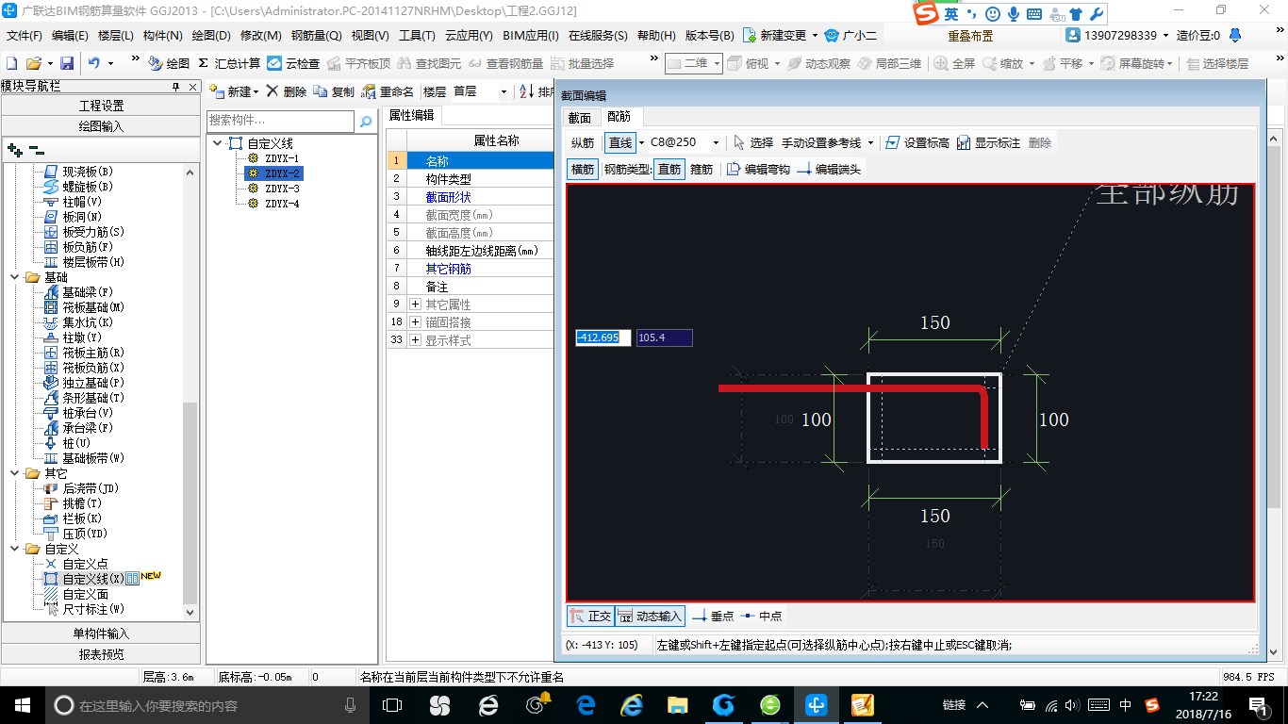Image resolution: width=1288 pixels, height=724 pixels.
Task: Expand 显示样式 property row
Action: point(415,340)
